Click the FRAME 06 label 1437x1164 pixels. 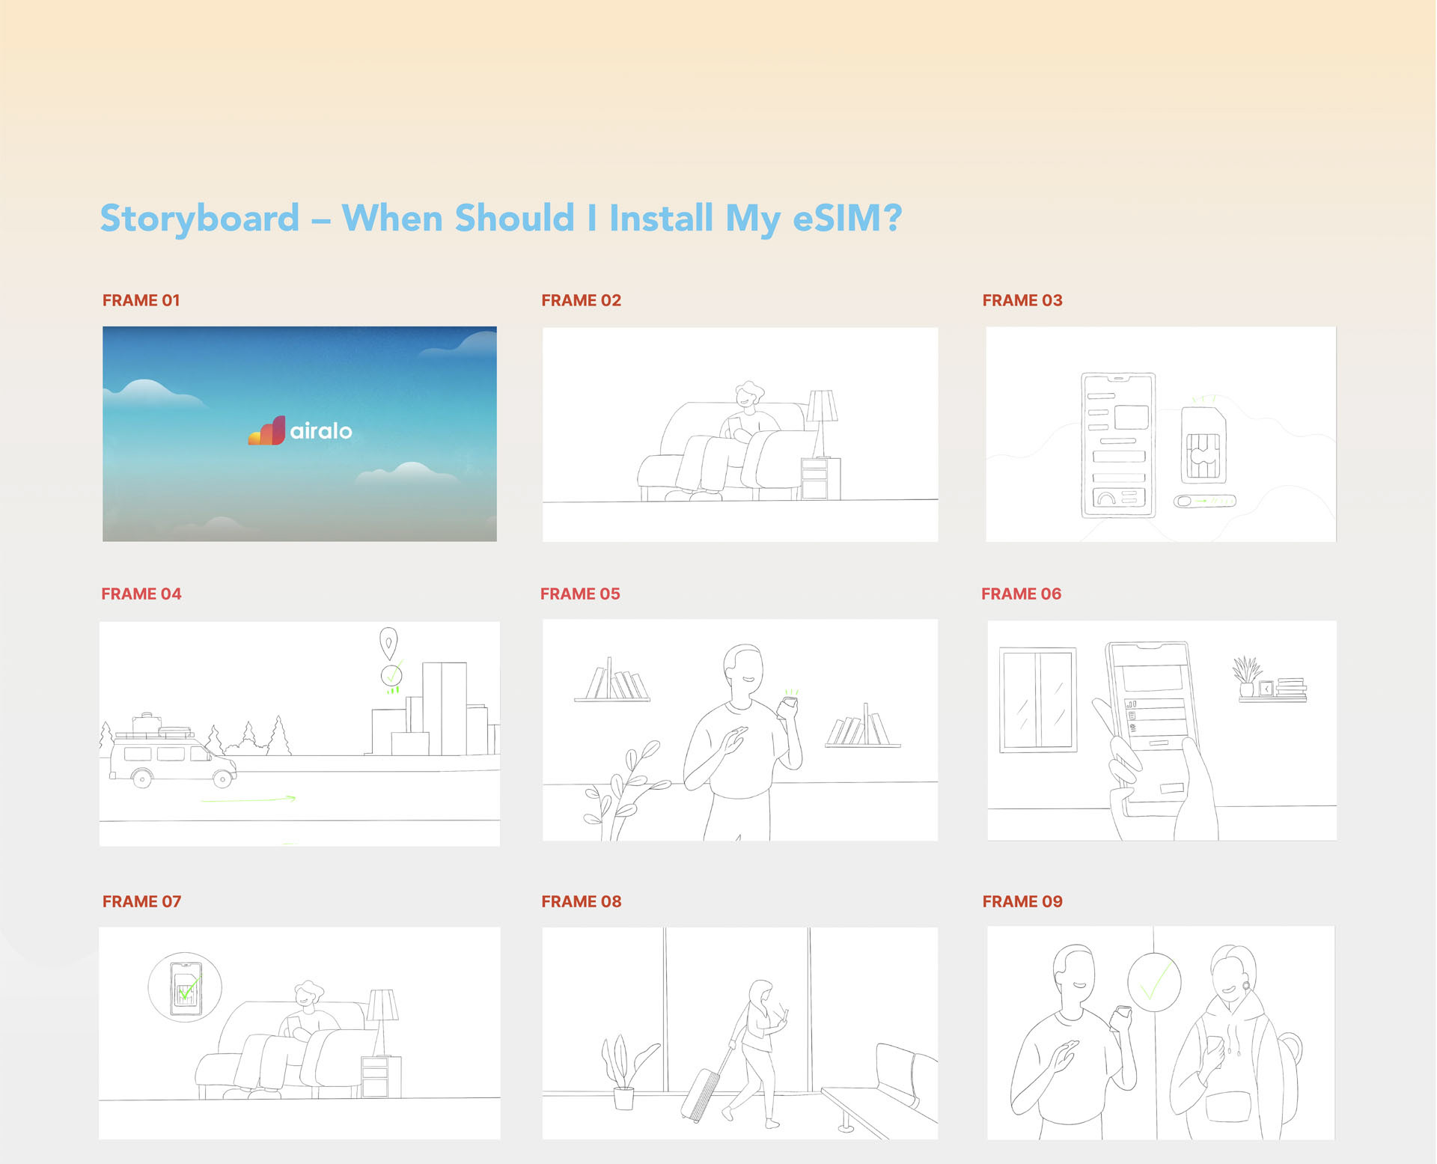point(1021,594)
